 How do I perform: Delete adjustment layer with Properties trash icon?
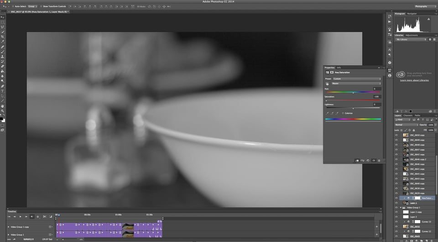pyautogui.click(x=379, y=160)
